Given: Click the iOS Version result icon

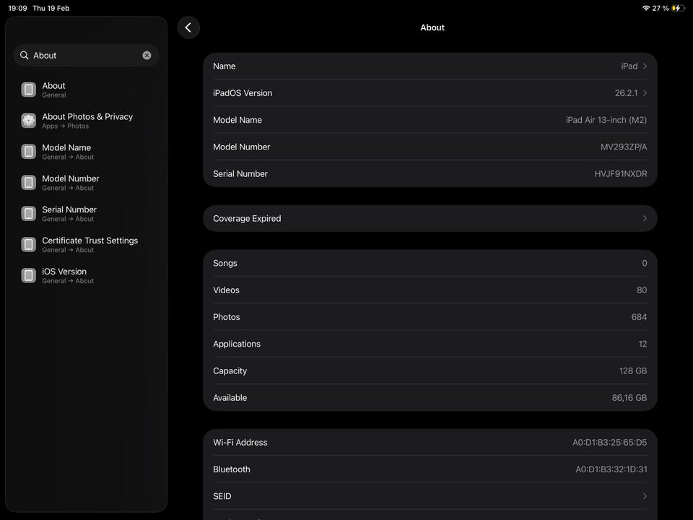Looking at the screenshot, I should click(x=29, y=275).
